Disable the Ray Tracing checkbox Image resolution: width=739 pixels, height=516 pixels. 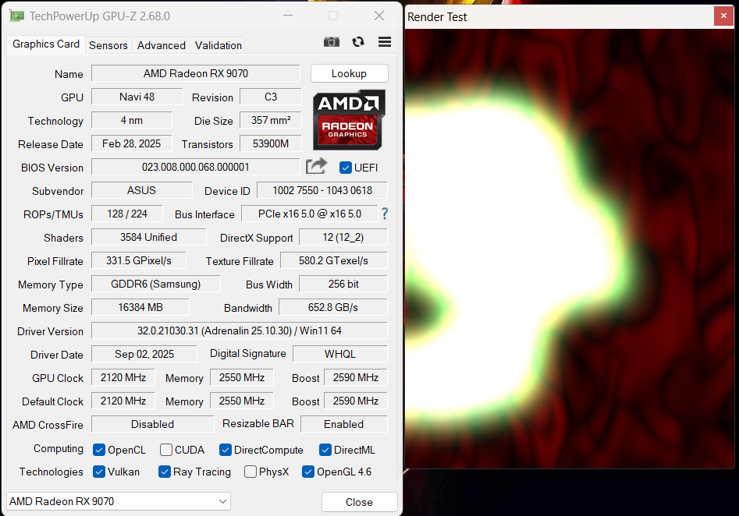[x=164, y=472]
